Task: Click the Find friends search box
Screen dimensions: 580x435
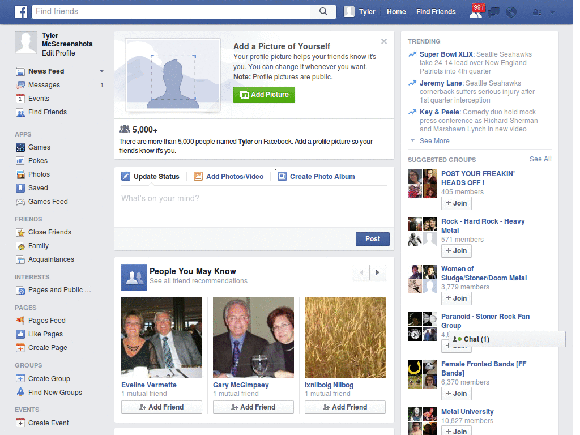Action: pos(172,11)
